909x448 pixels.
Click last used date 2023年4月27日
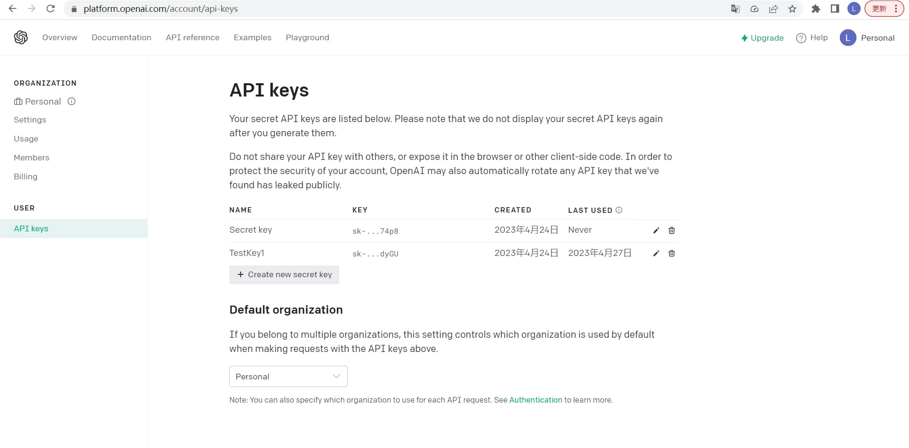(600, 253)
